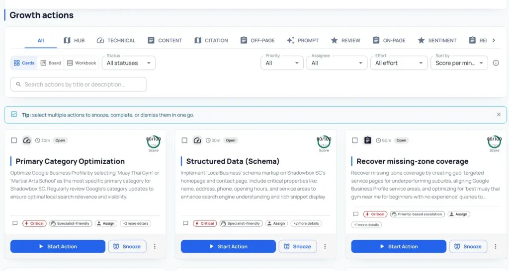
Task: Assign the Structured Data (Schema) action
Action: 276,223
